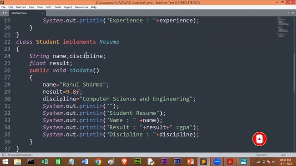Viewport: 296px width, 166px height.
Task: Open Dreamweaver from the taskbar
Action: [x=137, y=161]
